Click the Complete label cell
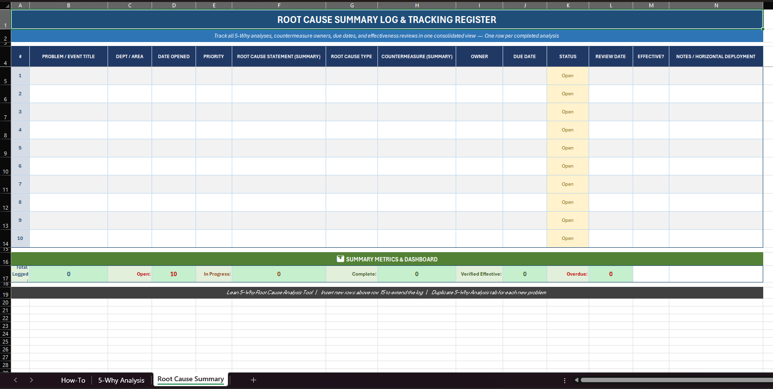This screenshot has height=389, width=773. point(352,274)
